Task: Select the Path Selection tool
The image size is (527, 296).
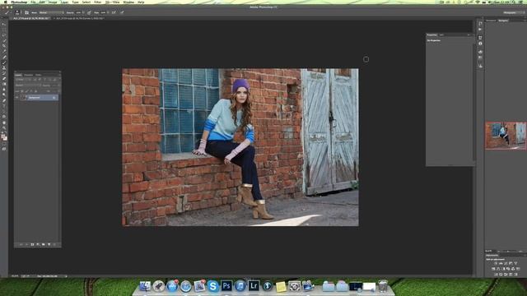Action: (4, 111)
